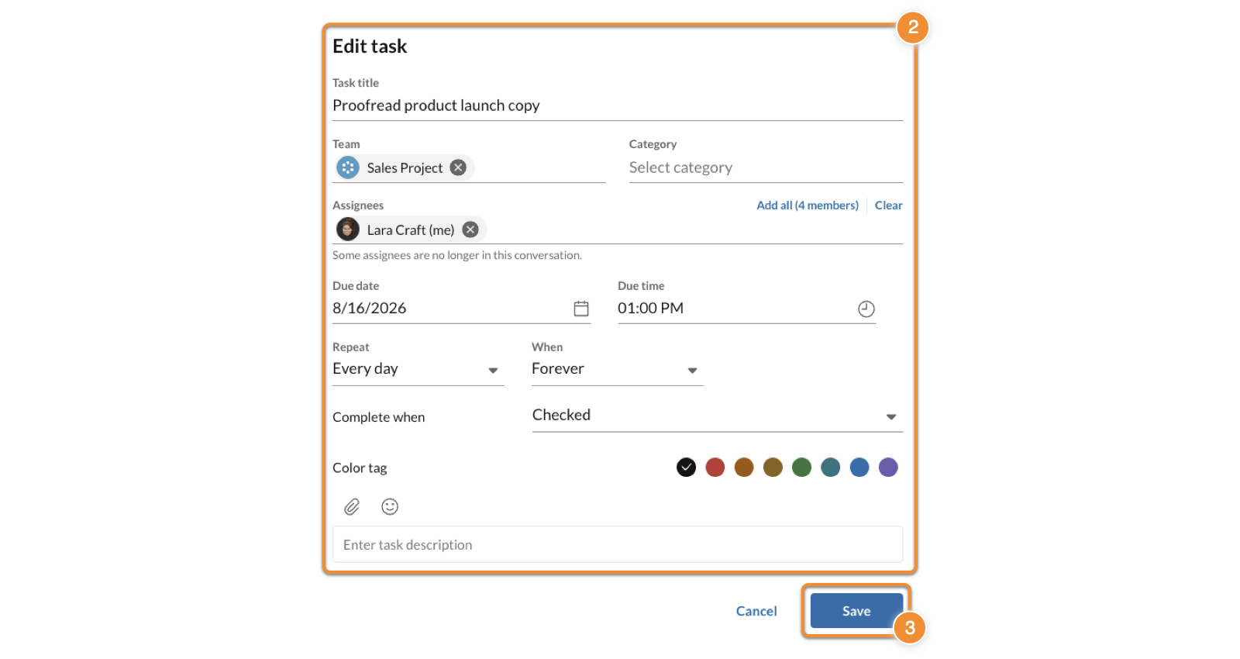Click the paperclip attachment icon
The image size is (1240, 659).
(x=352, y=507)
